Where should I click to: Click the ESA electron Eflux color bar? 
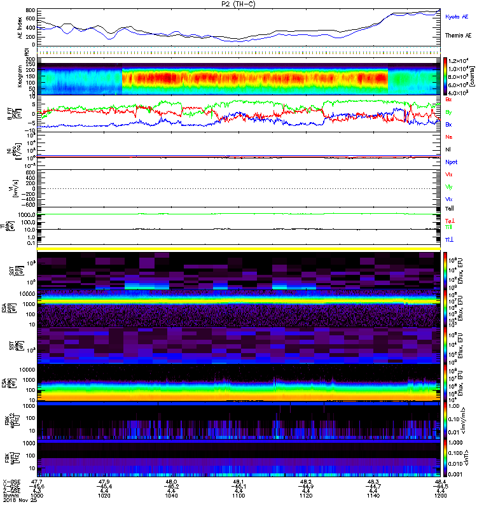pyautogui.click(x=445, y=382)
